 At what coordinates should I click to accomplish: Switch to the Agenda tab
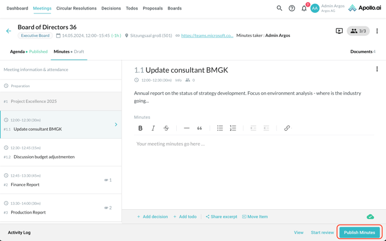point(17,51)
